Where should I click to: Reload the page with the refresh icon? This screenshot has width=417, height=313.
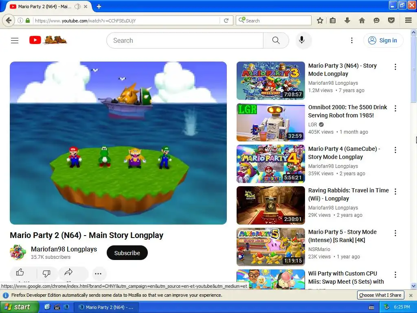pyautogui.click(x=226, y=20)
